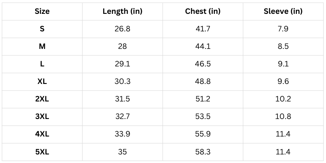The width and height of the screenshot is (326, 163).
Task: Click length value 33.9 for 4XL
Action: [122, 134]
